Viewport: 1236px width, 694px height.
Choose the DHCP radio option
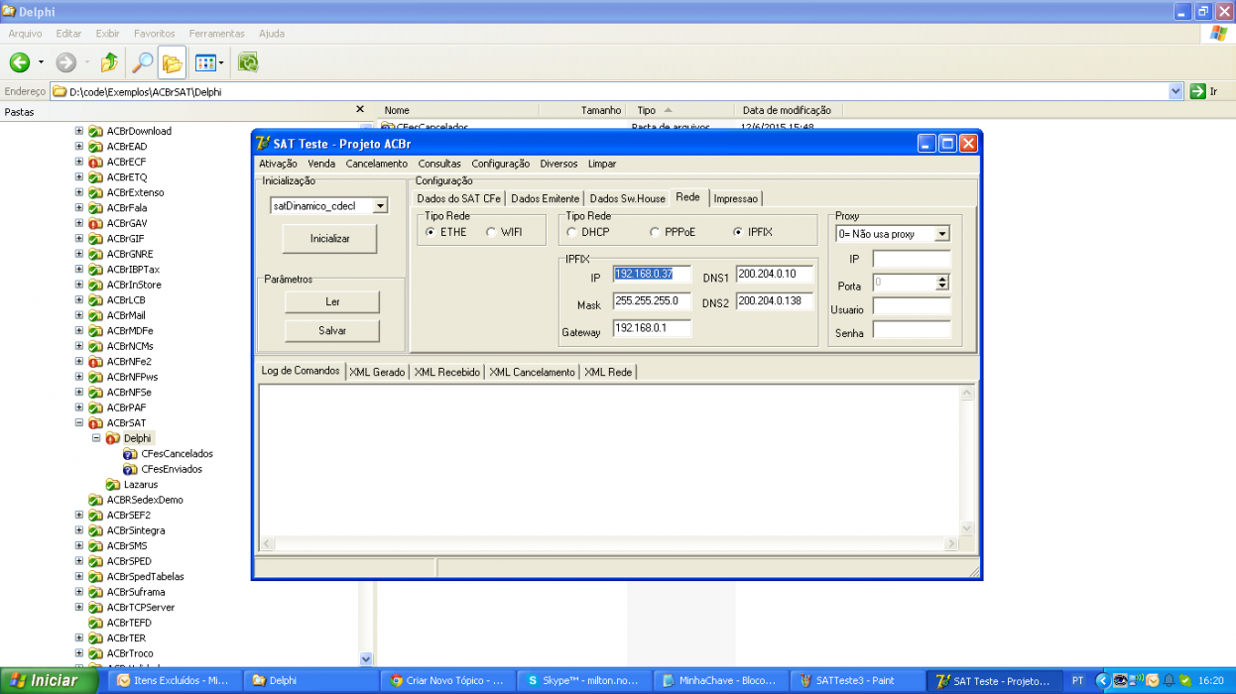pos(571,232)
